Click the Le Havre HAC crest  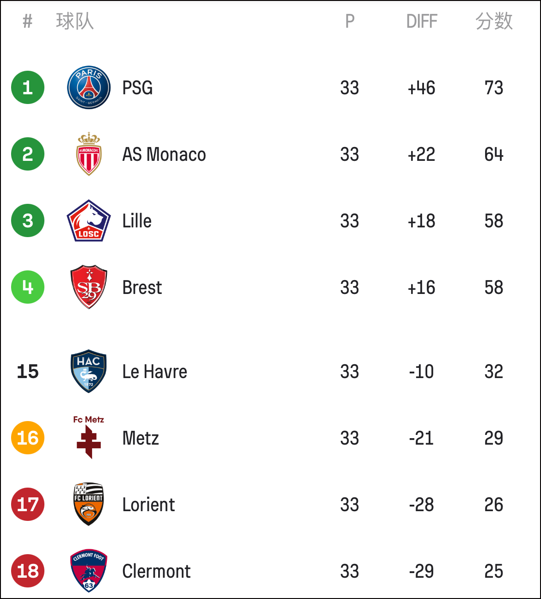[89, 371]
